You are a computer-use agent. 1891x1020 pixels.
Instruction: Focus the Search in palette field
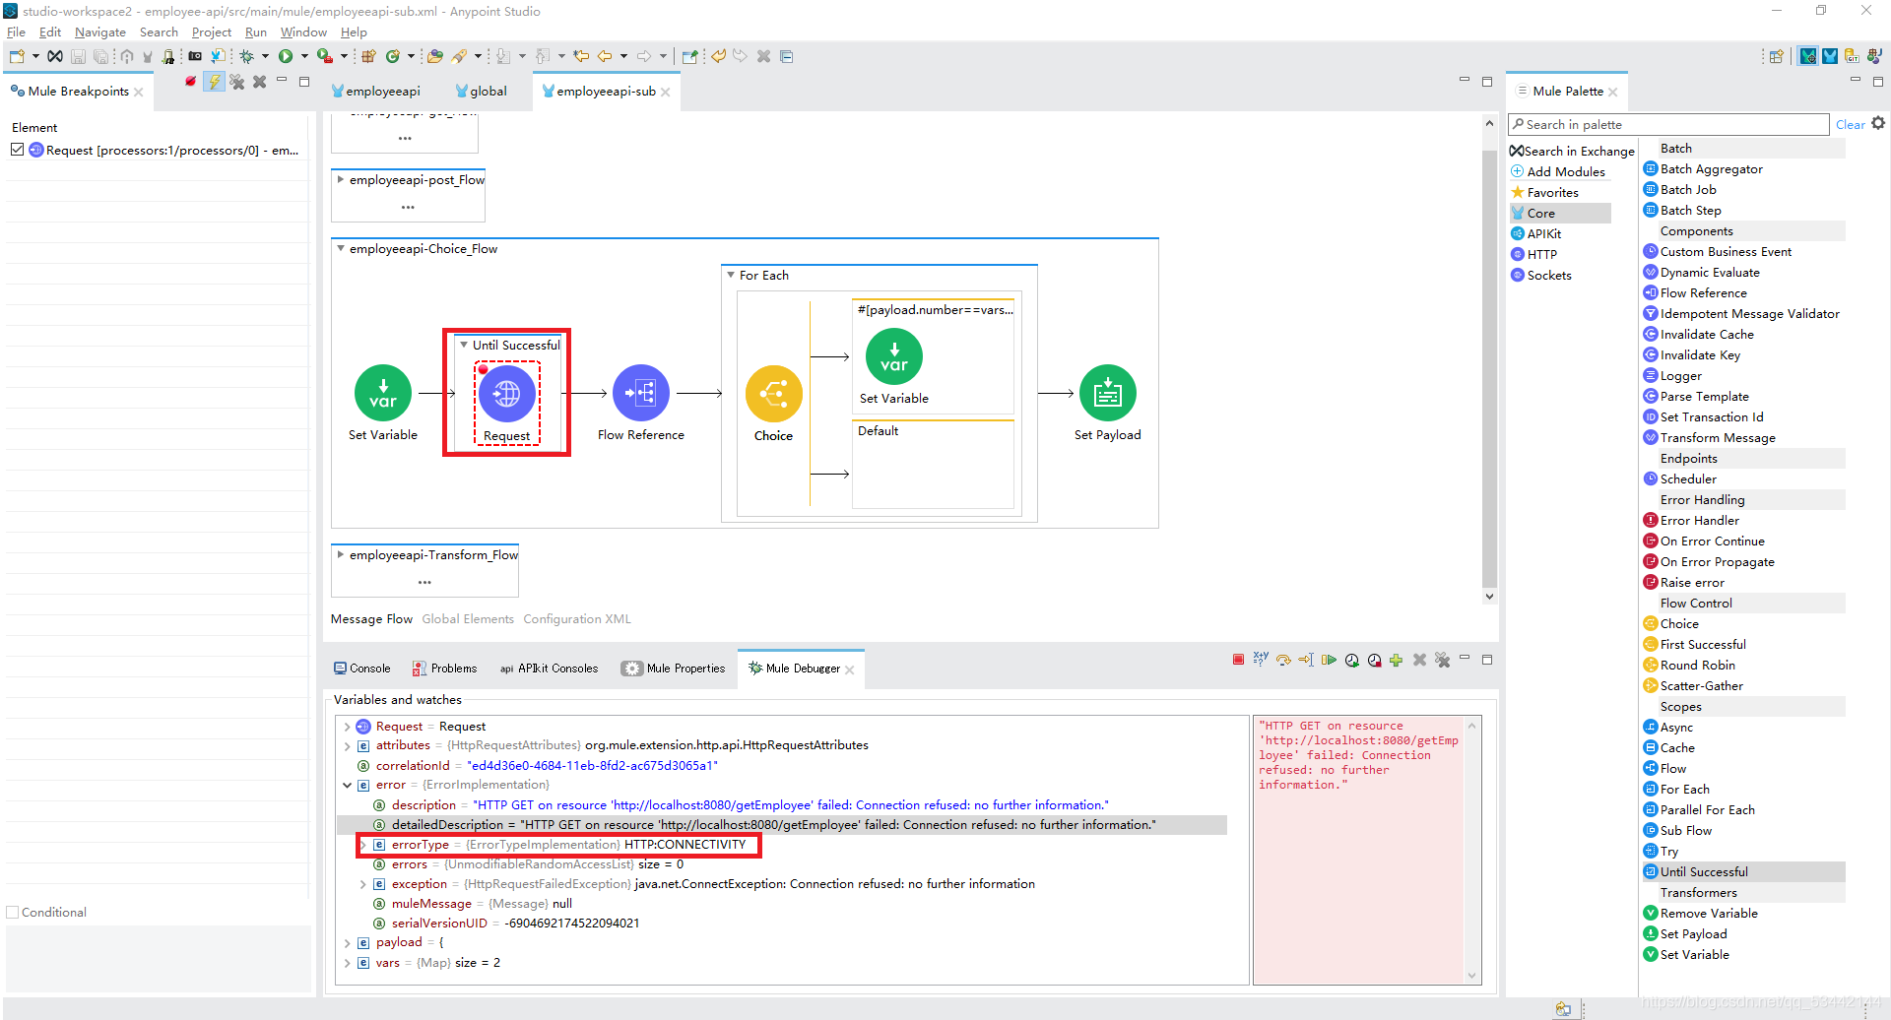tap(1668, 124)
